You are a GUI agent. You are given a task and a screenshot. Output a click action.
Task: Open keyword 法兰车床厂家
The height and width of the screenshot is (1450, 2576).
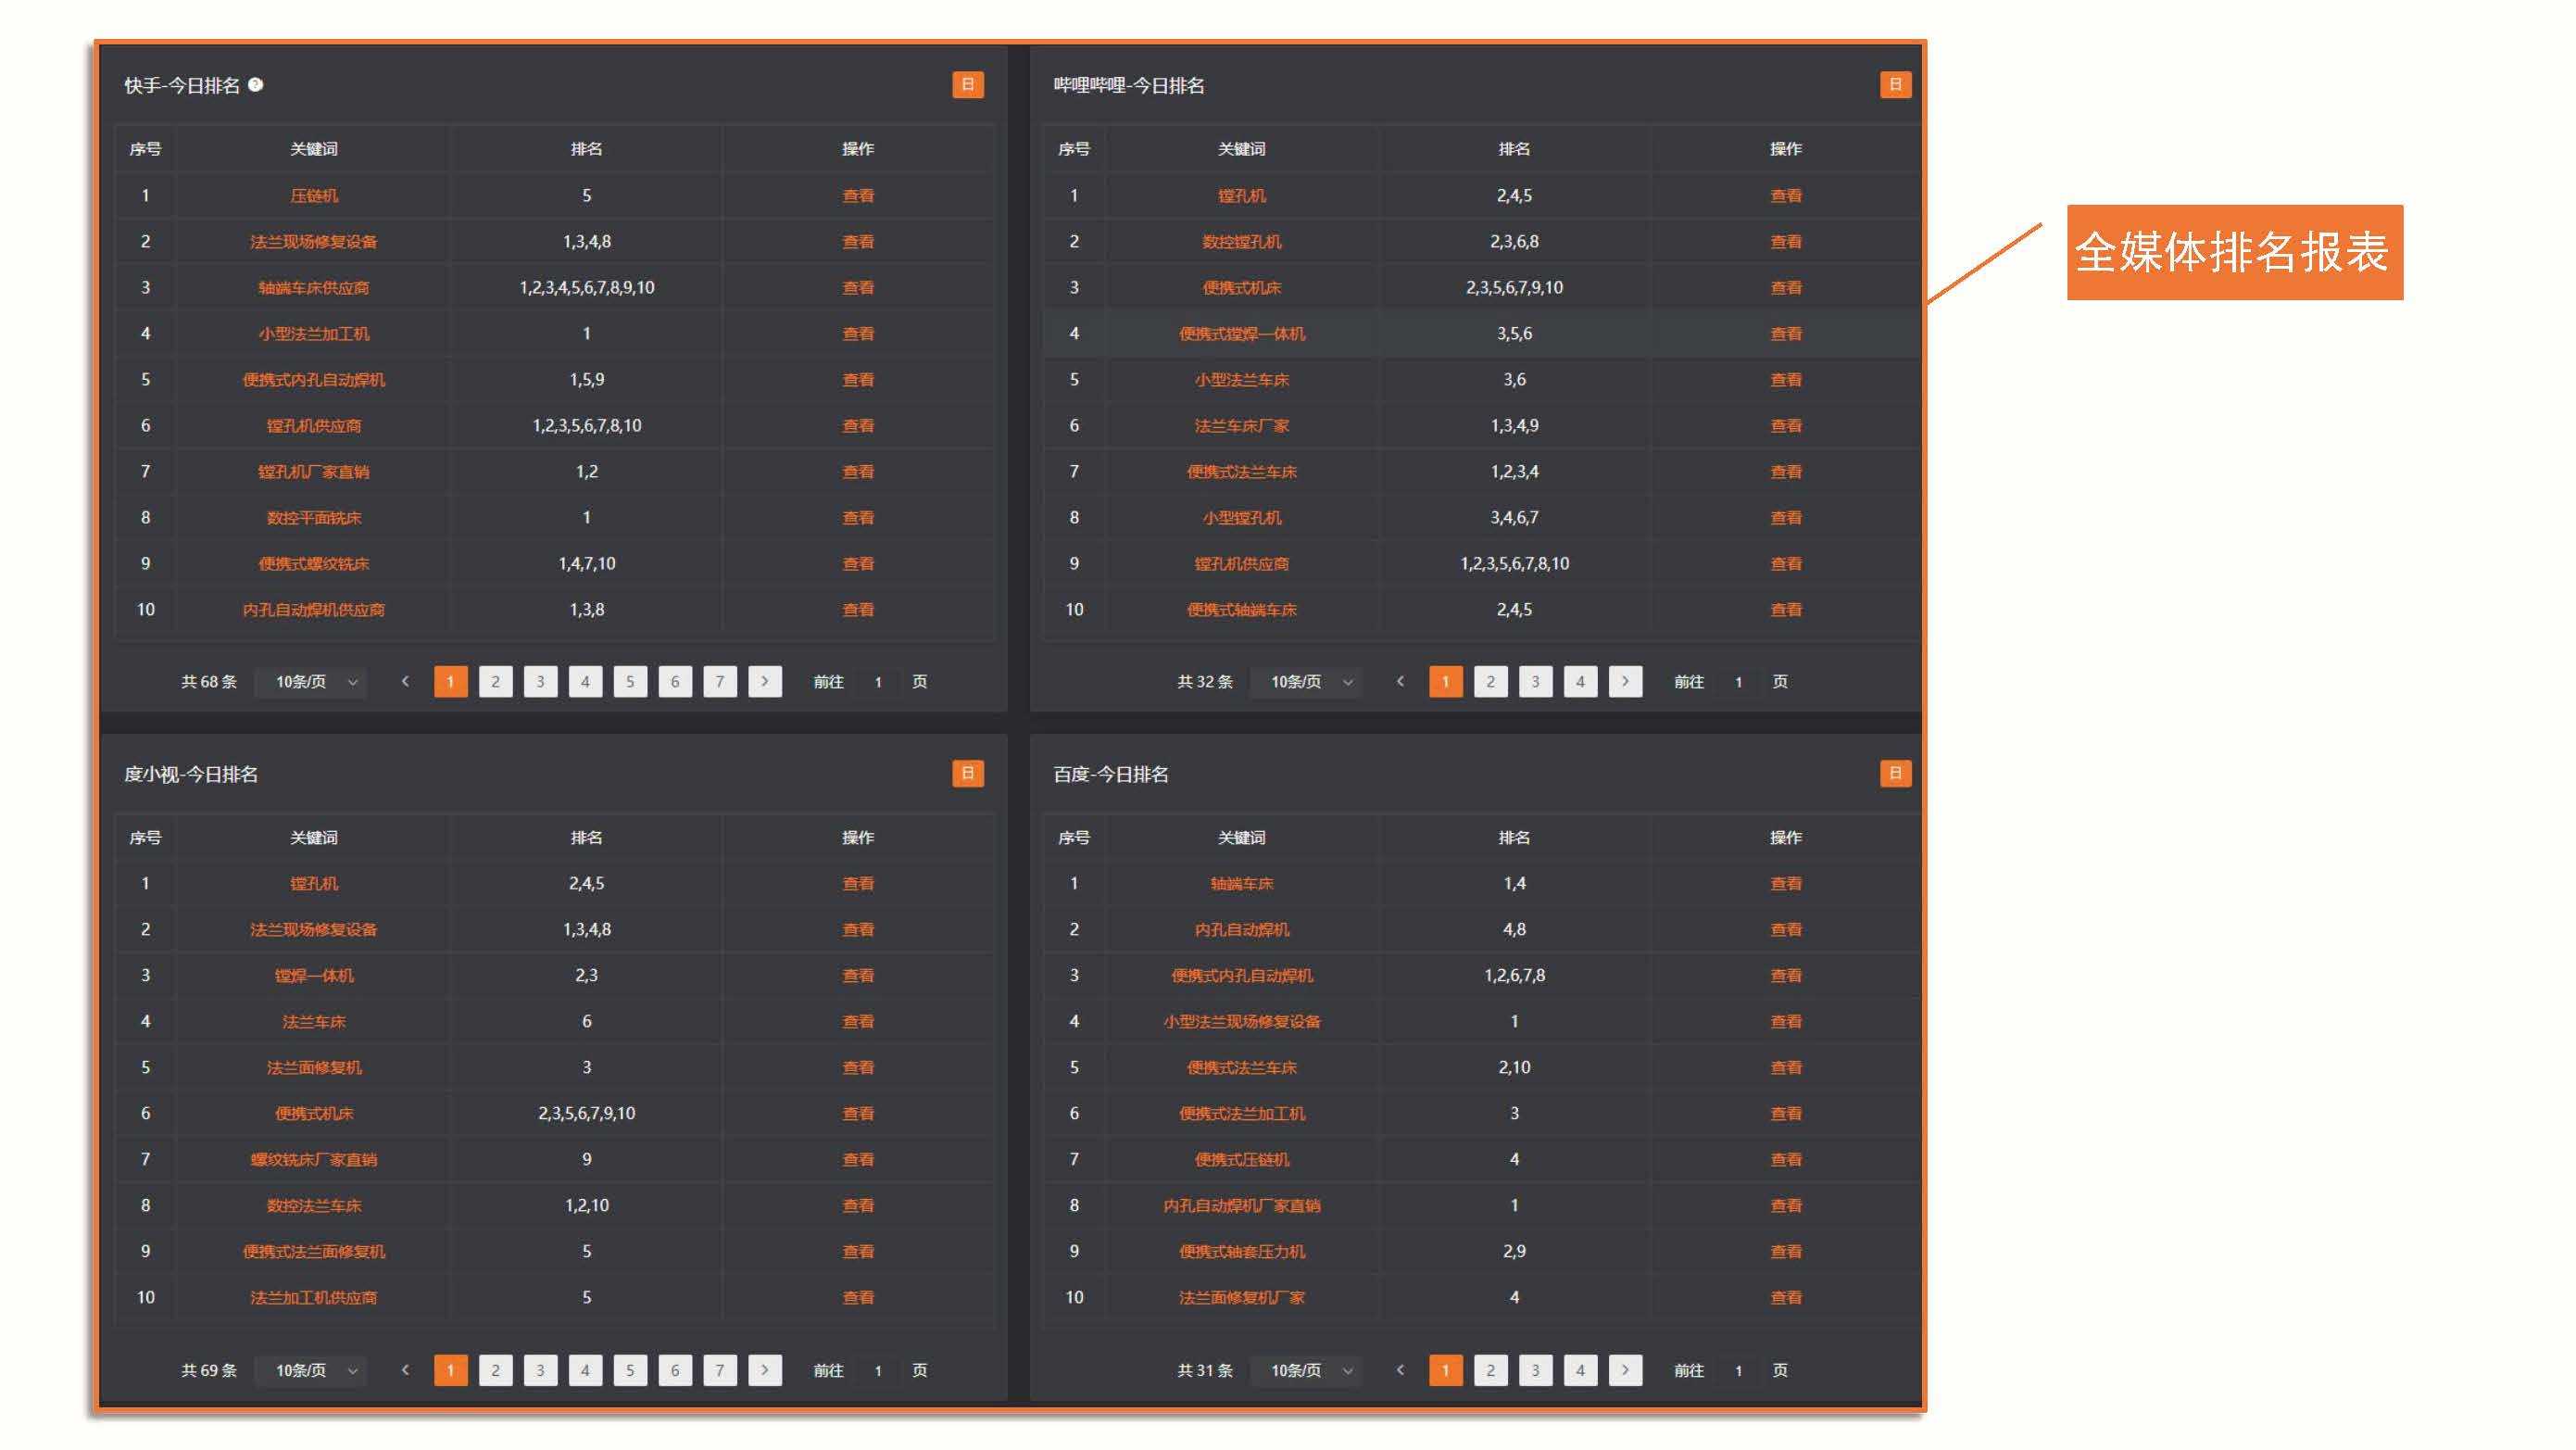tap(1242, 426)
